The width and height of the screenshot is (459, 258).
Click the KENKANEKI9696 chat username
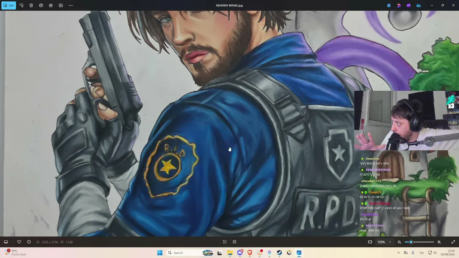pos(378,170)
